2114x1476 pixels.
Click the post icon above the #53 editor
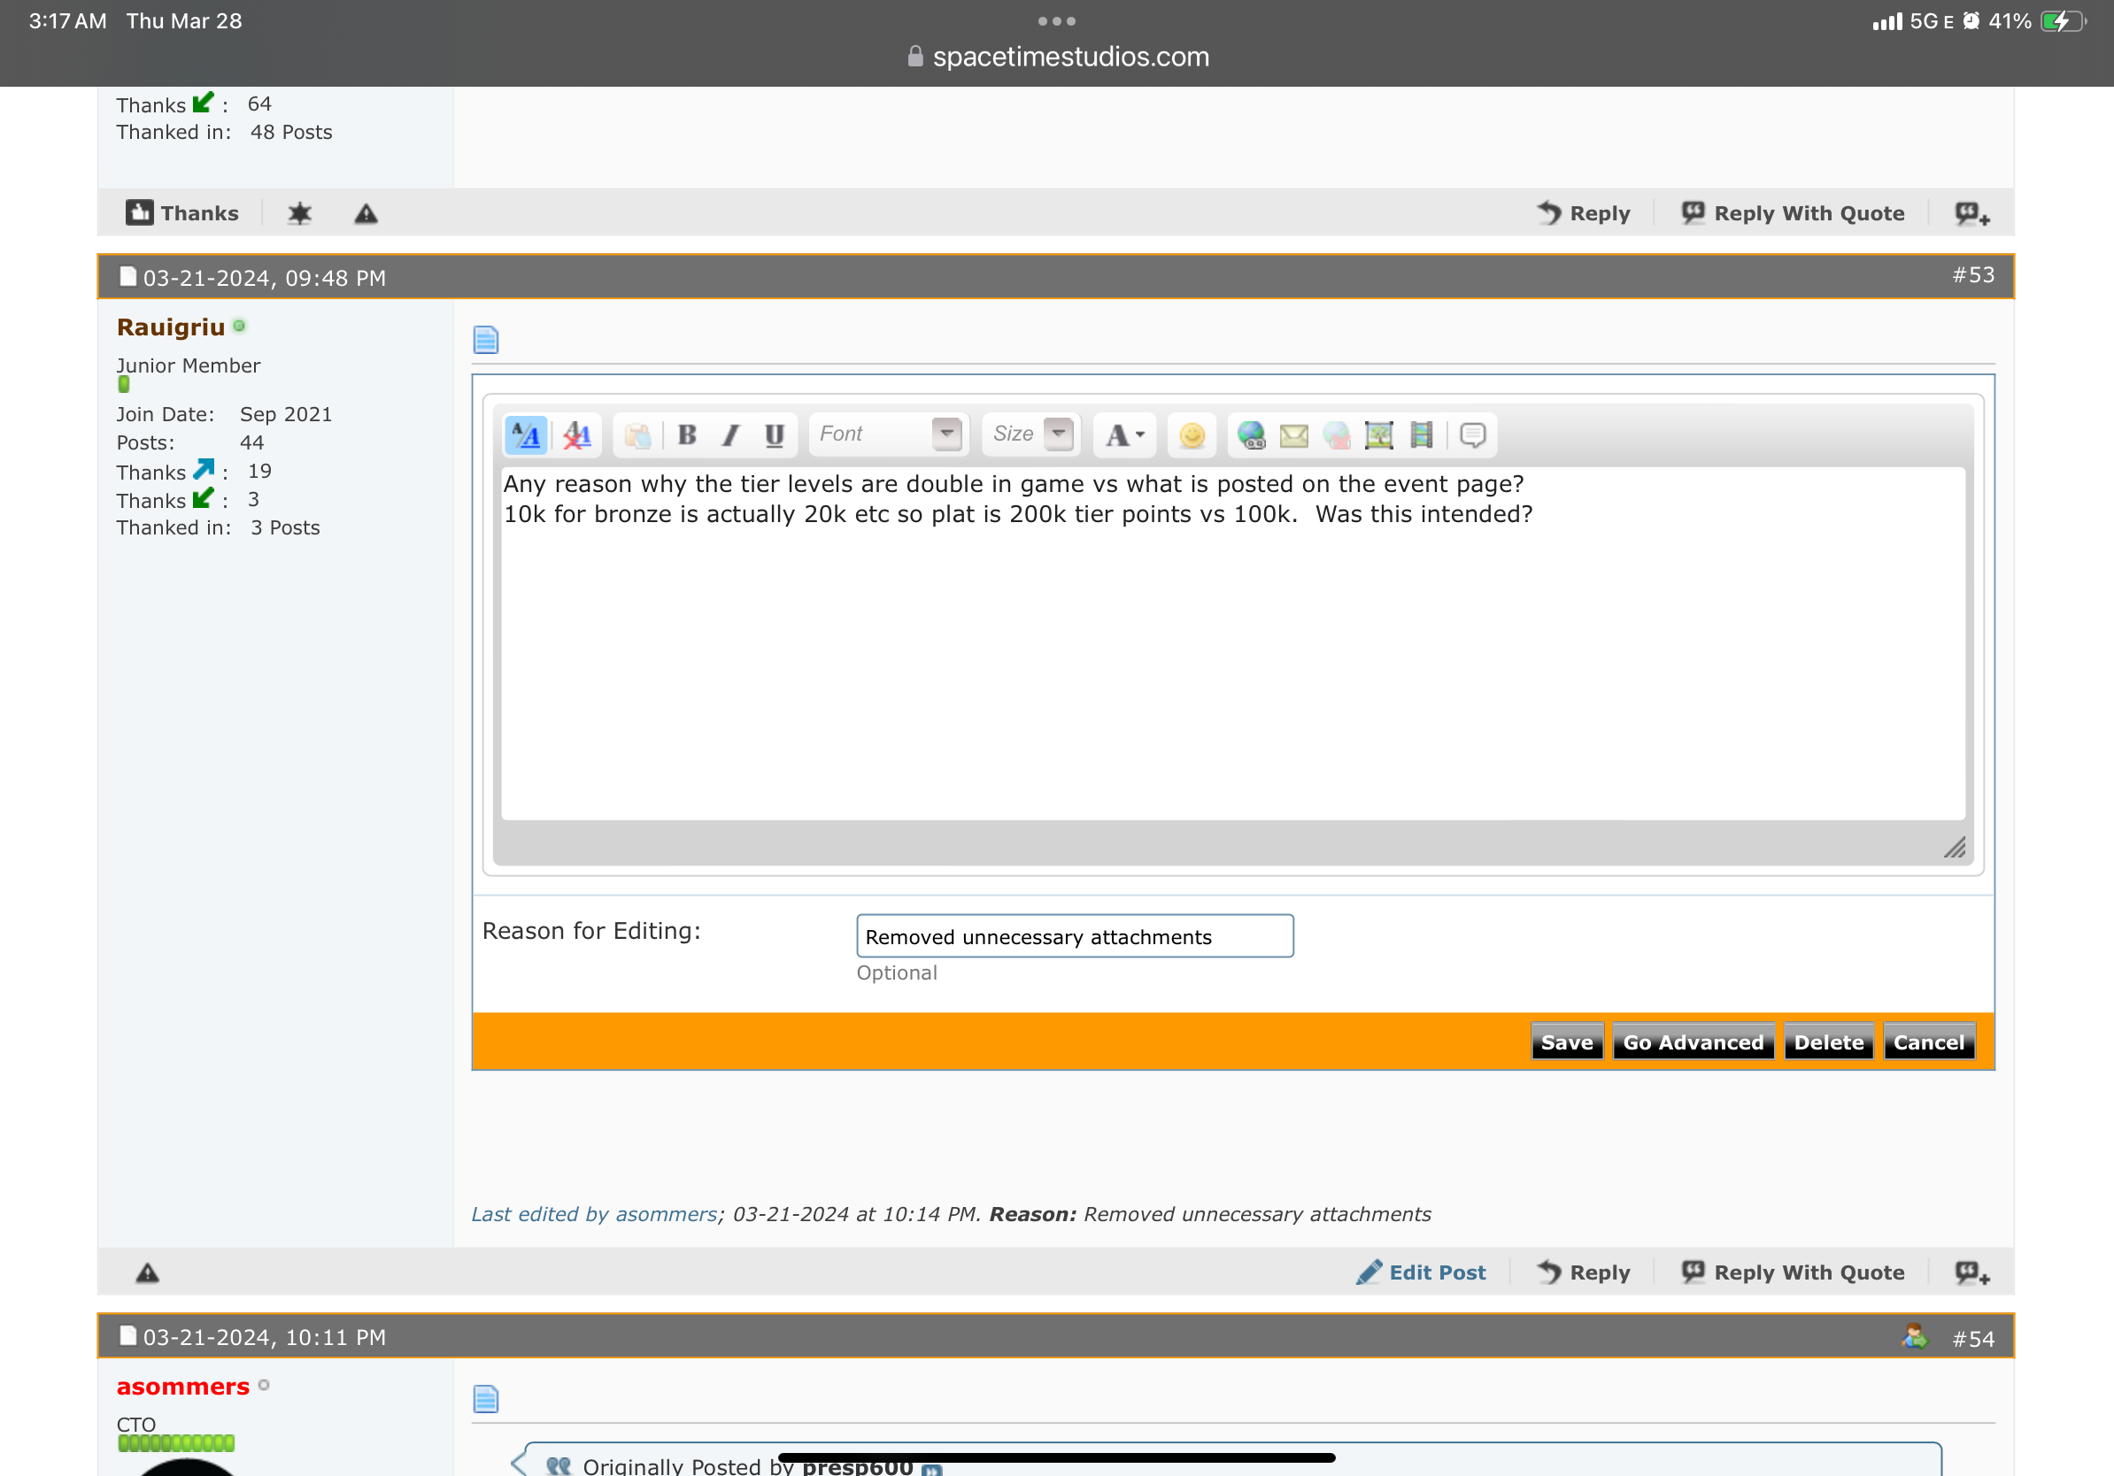(x=485, y=340)
